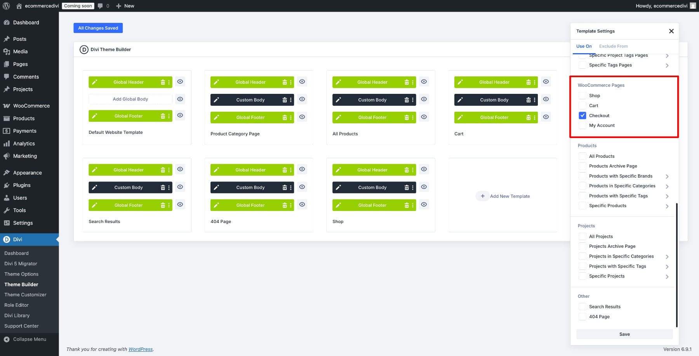Click the Coming soon badge in admin bar
Image resolution: width=699 pixels, height=356 pixels.
[x=78, y=6]
